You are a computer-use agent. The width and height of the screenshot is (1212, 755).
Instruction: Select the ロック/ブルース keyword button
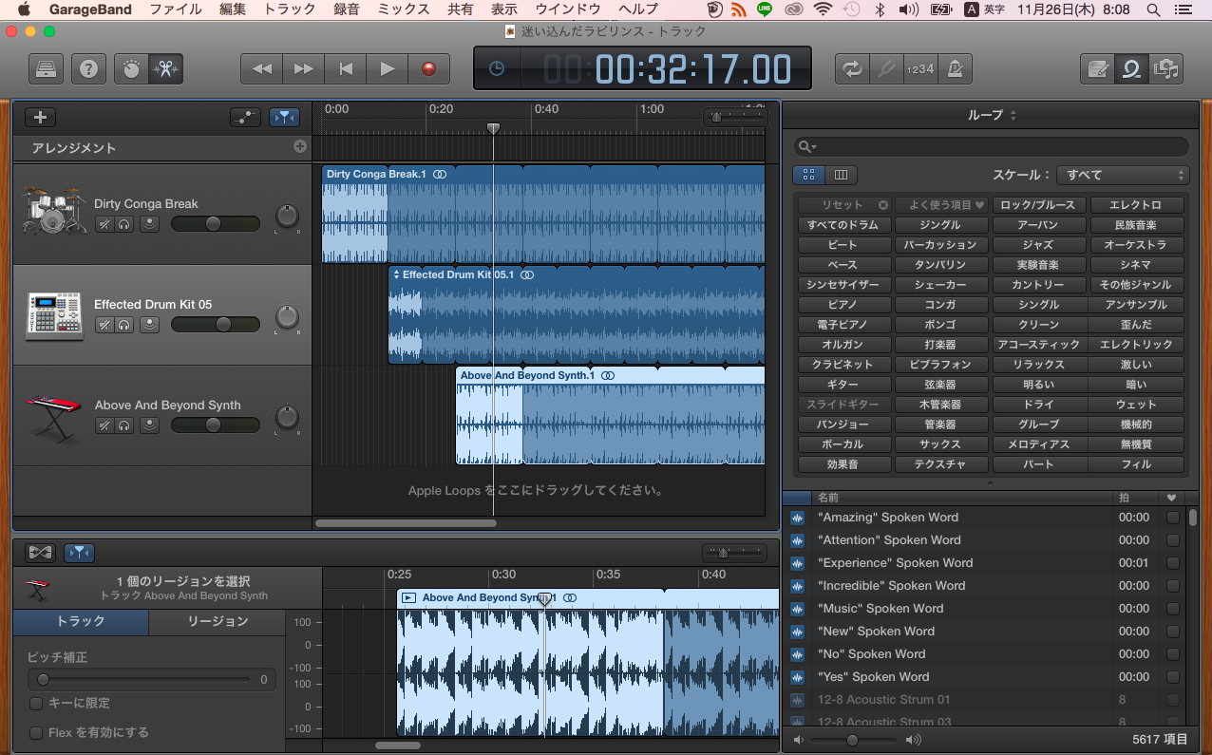[1038, 205]
